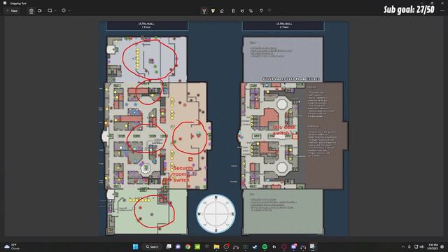Screen dimensions: 448x252
Task: Open the Chat app from taskbar
Action: pos(178,246)
